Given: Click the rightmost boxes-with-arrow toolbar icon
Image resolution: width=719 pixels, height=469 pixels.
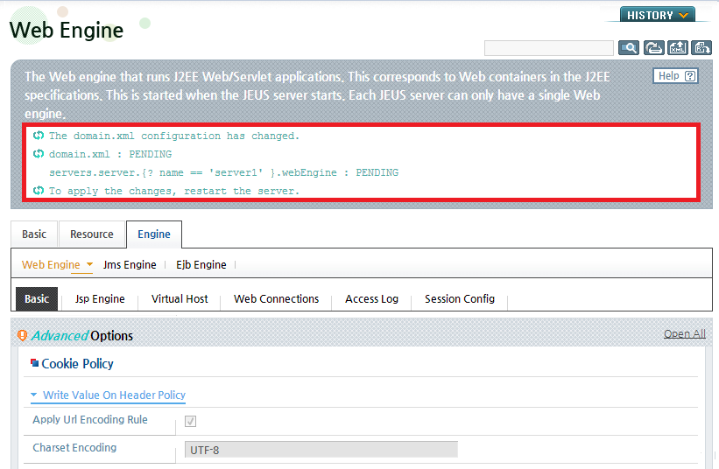Looking at the screenshot, I should click(x=701, y=47).
